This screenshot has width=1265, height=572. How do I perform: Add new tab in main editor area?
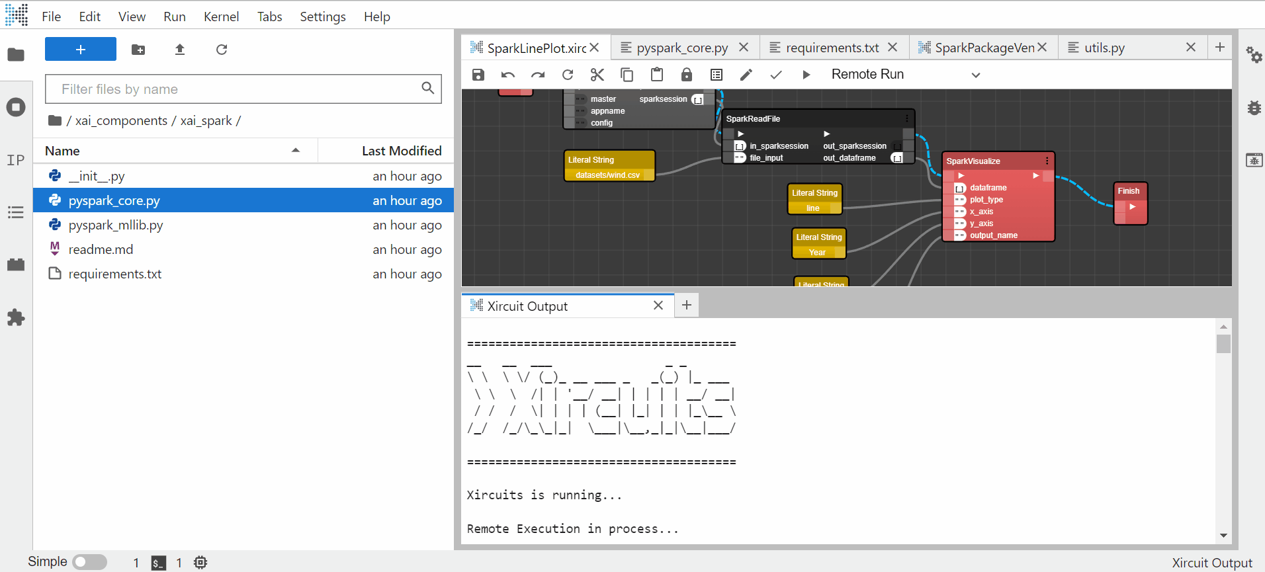pos(1220,47)
